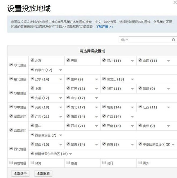Viewport: 177px width, 178px height.
Task: Expand the 新疆维吾尔自治区 (16) dropdown arrow
Action: 70,154
